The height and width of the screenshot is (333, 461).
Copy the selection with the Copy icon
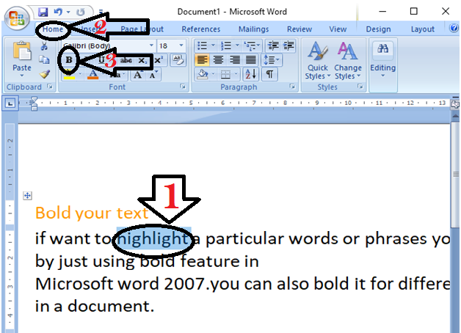[44, 60]
